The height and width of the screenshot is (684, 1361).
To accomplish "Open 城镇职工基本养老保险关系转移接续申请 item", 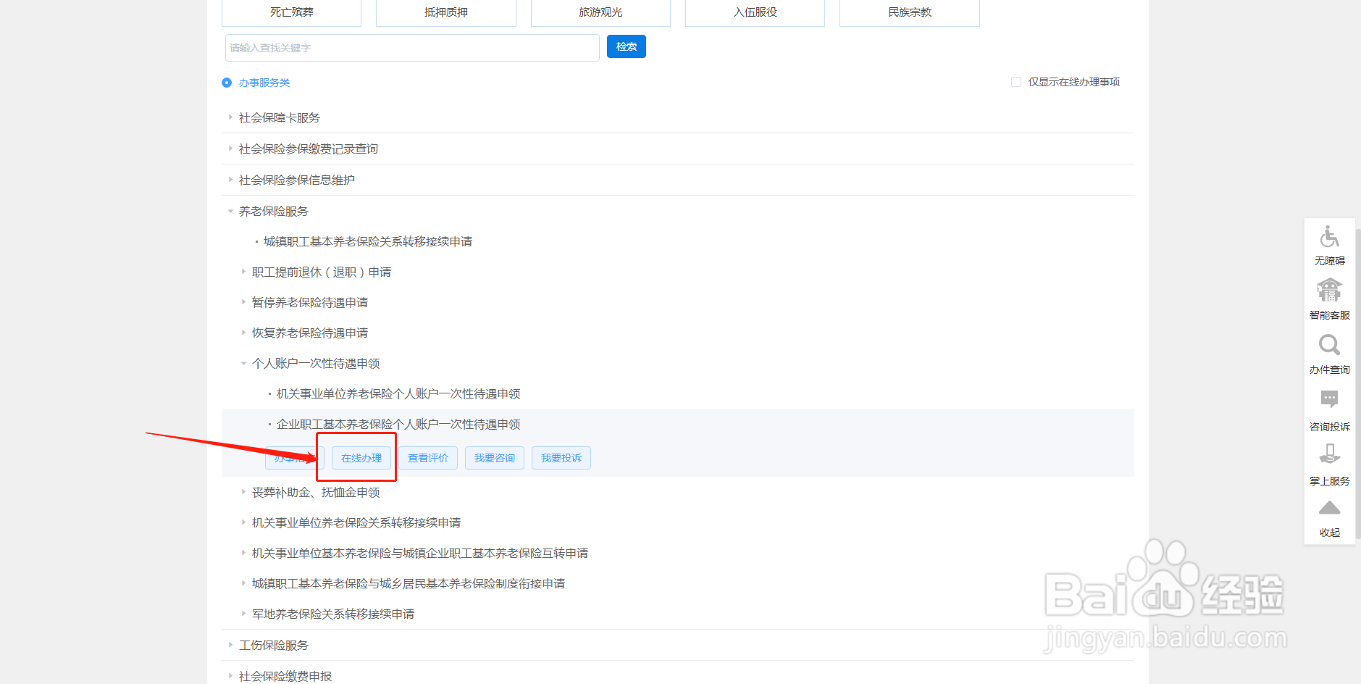I will tap(367, 241).
